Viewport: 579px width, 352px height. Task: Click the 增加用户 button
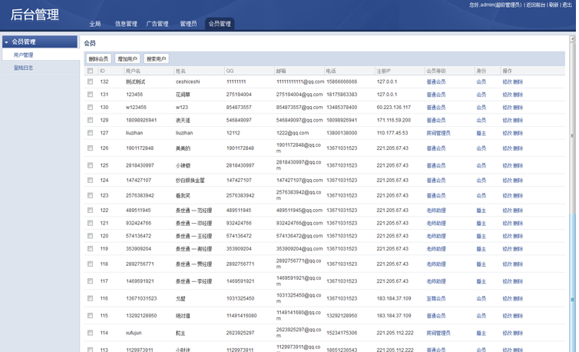[x=127, y=58]
